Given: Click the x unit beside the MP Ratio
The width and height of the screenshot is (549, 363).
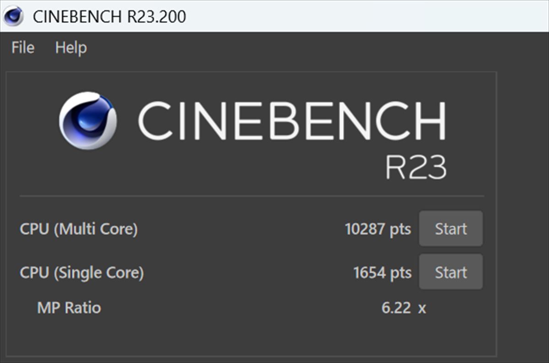Looking at the screenshot, I should pos(422,308).
